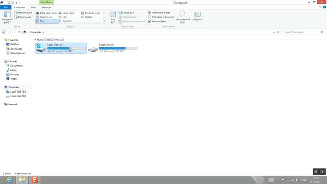Uncheck the Local Disk (C:) checkbox
This screenshot has height=184, width=327.
(x=38, y=44)
